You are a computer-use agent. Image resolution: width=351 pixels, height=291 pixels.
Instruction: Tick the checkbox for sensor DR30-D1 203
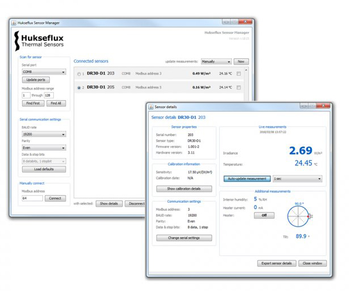238,74
